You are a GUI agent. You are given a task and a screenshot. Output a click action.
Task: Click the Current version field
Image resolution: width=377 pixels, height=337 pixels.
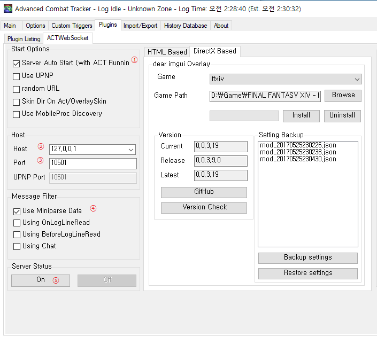[x=221, y=146]
